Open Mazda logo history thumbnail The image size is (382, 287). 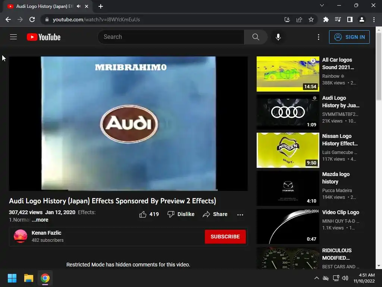pos(288,188)
